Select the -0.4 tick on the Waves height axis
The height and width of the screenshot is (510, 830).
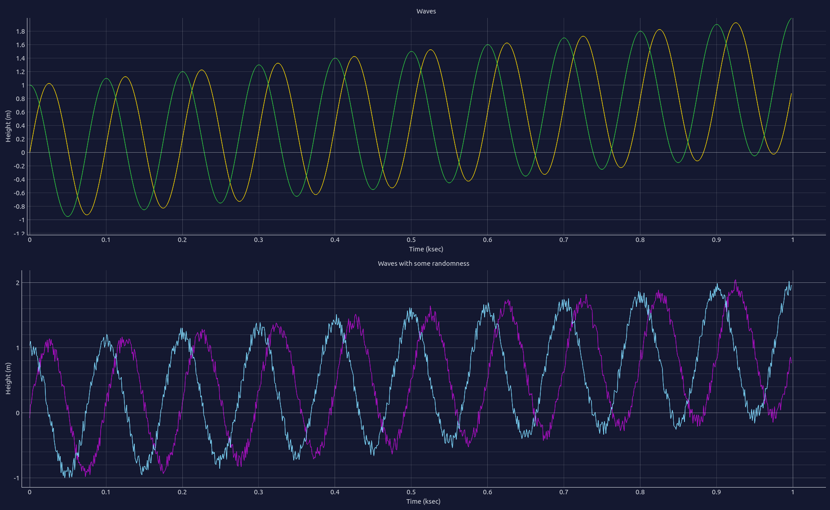coord(19,180)
